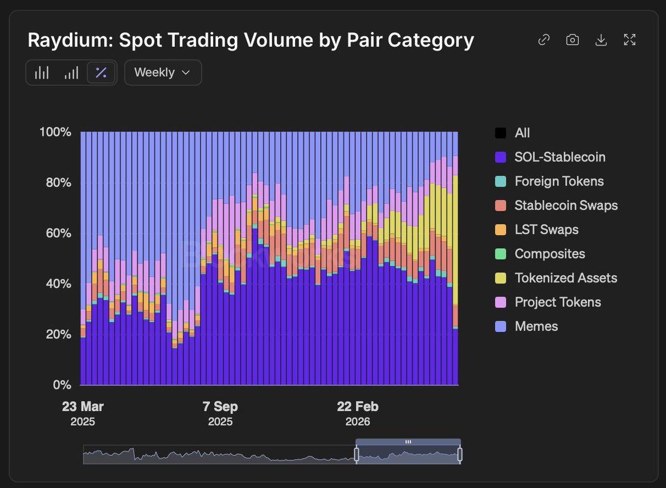
Task: Click the left handle of the range slider
Action: tap(357, 455)
